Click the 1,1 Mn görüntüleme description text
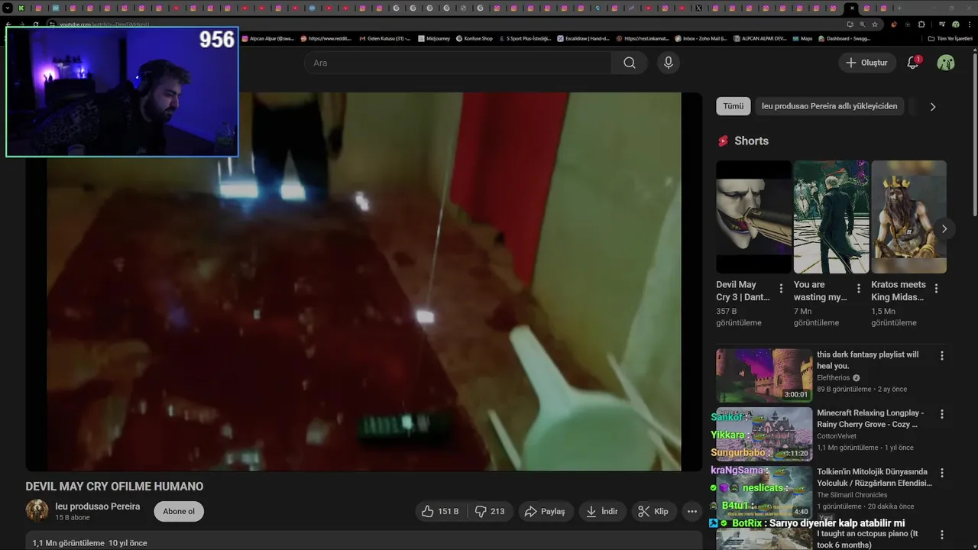This screenshot has width=978, height=550. (x=68, y=543)
